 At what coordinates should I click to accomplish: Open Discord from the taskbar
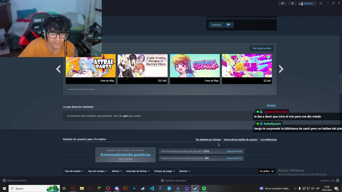tap(117, 189)
